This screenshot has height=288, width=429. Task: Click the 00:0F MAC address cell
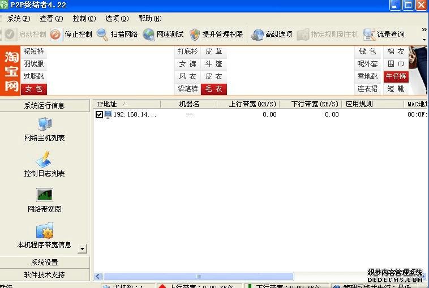[x=417, y=114]
